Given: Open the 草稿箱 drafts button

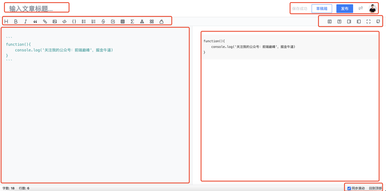Looking at the screenshot, I should click(x=322, y=8).
